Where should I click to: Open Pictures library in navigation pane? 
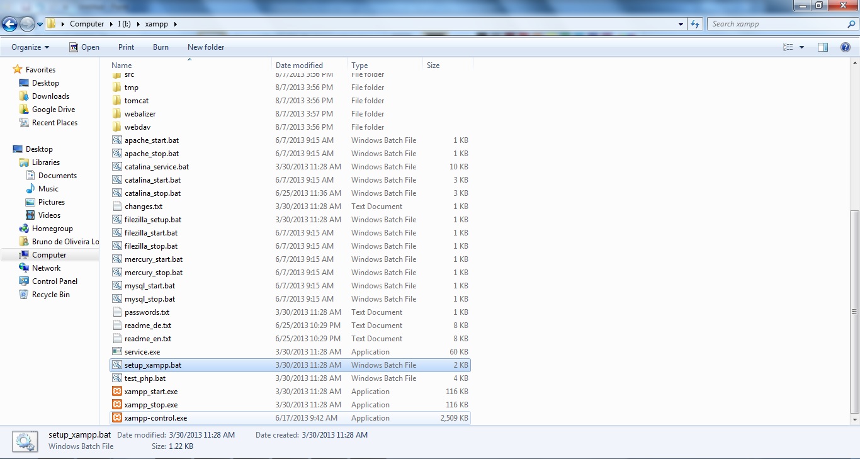coord(51,202)
